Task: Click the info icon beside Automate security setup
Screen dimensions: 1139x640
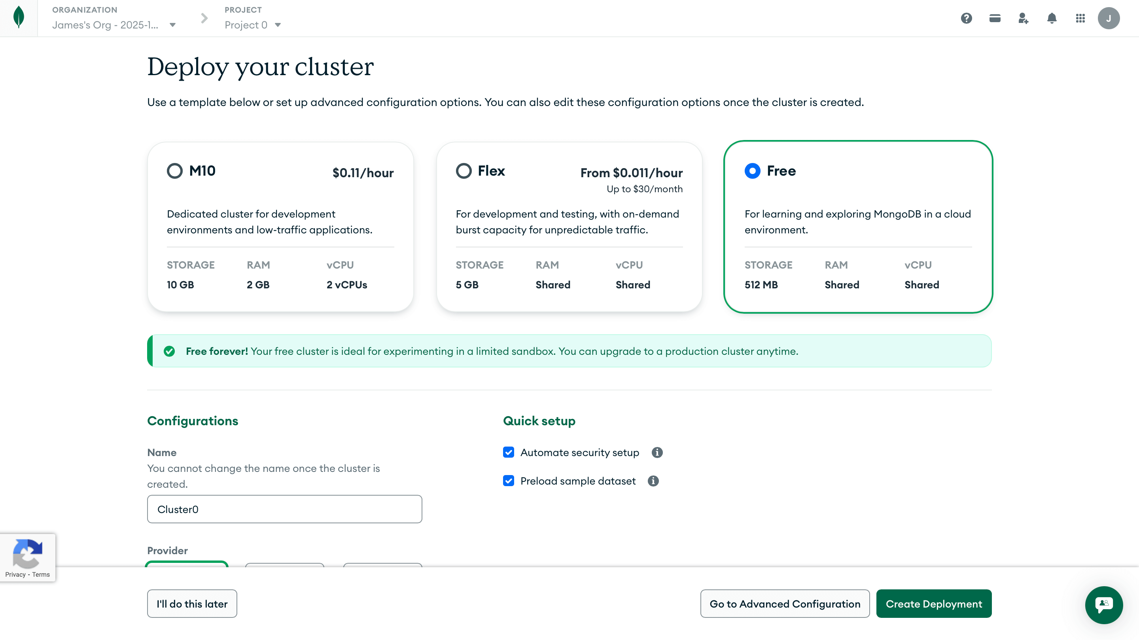Action: (657, 453)
